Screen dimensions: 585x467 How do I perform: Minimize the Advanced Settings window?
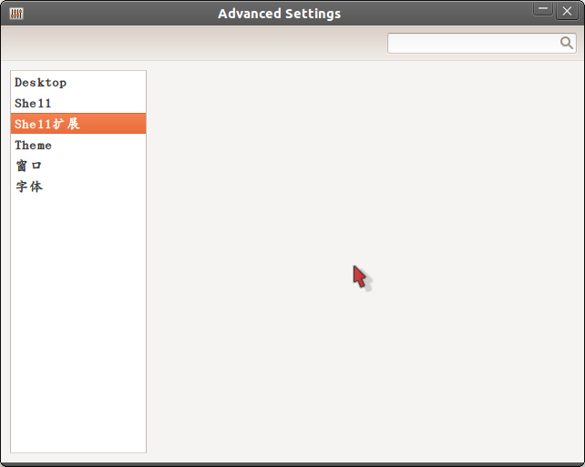[543, 9]
